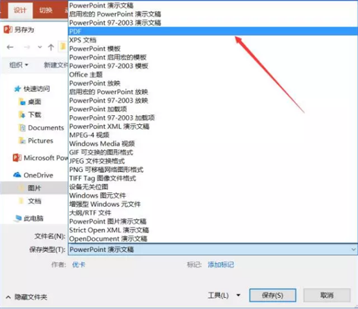Viewport: 358px width, 309px height.
Task: Choose PowerPoint 加载项 format
Action: click(213, 109)
